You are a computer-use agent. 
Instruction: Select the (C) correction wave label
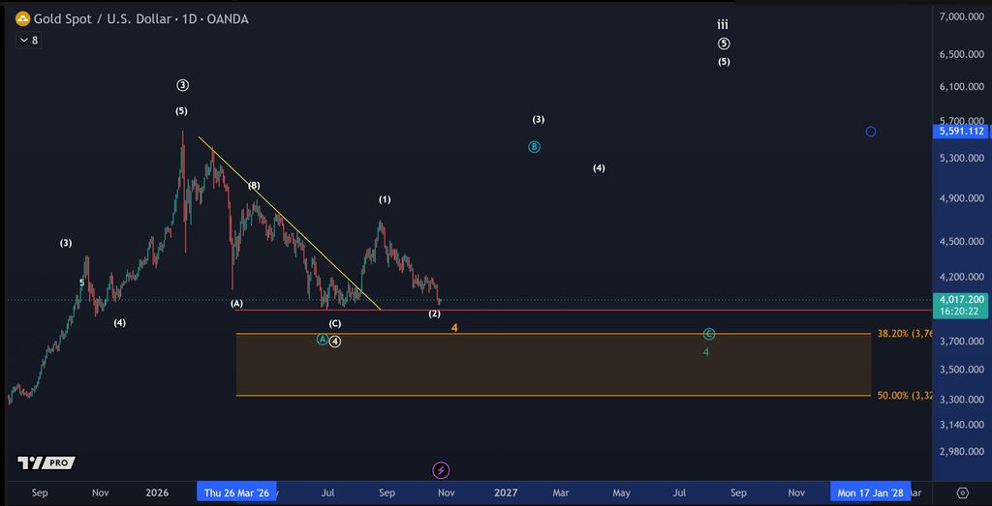[334, 323]
